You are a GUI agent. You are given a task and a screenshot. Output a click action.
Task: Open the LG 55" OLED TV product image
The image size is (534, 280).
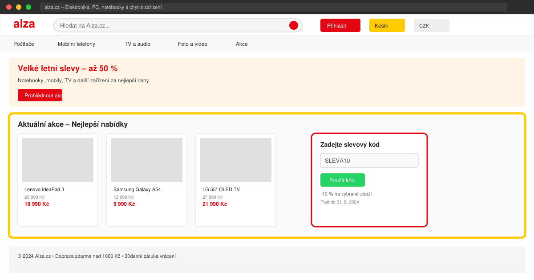click(x=236, y=160)
